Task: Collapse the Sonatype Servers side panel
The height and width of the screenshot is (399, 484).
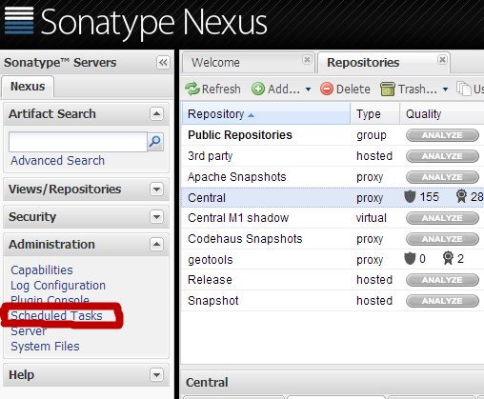Action: coord(163,62)
